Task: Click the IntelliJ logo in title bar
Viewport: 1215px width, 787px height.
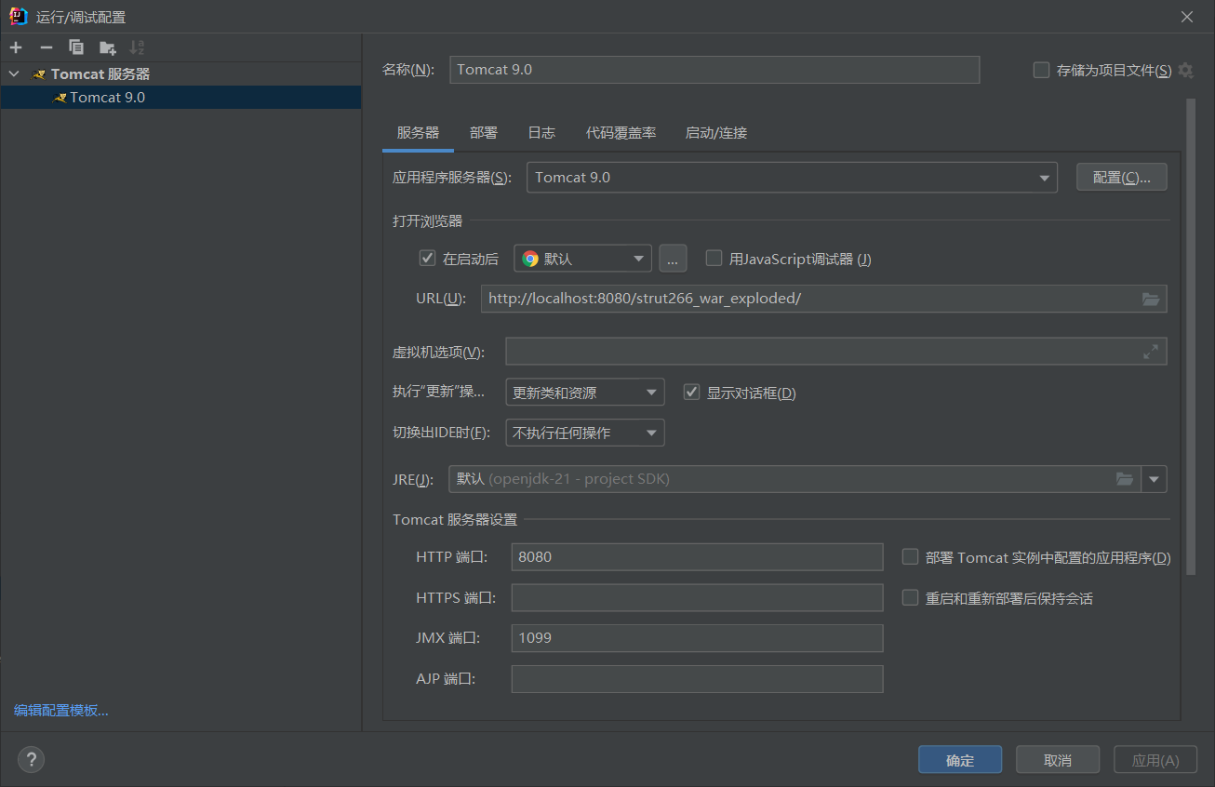Action: pos(19,17)
